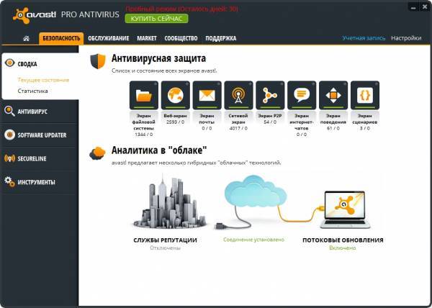Open the File System Shield (Экран файловой системы) icon

pos(144,95)
